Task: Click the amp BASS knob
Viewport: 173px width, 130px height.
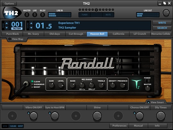Action: tap(72, 85)
